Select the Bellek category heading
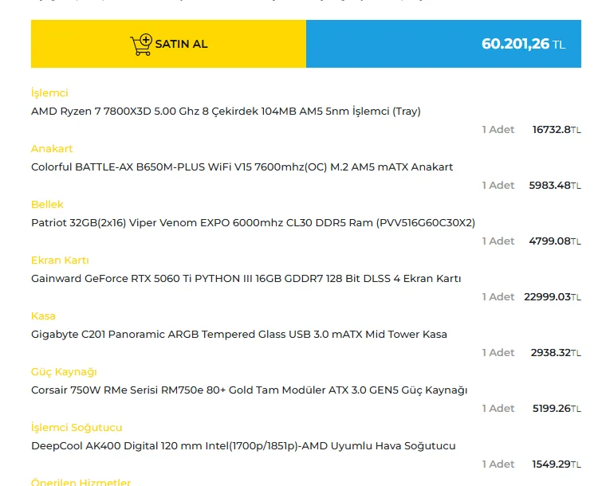 pos(47,205)
